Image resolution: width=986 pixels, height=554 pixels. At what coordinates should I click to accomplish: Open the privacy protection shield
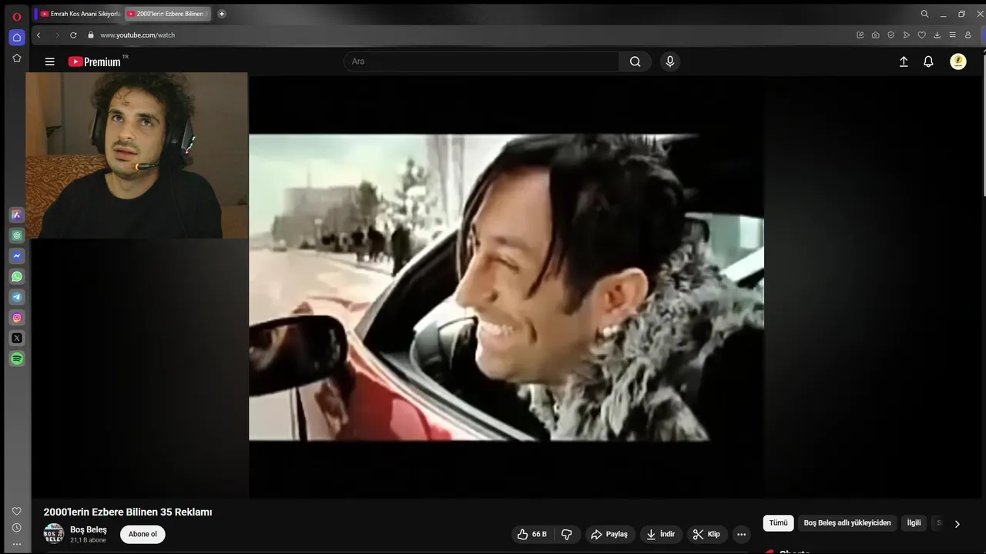(891, 35)
